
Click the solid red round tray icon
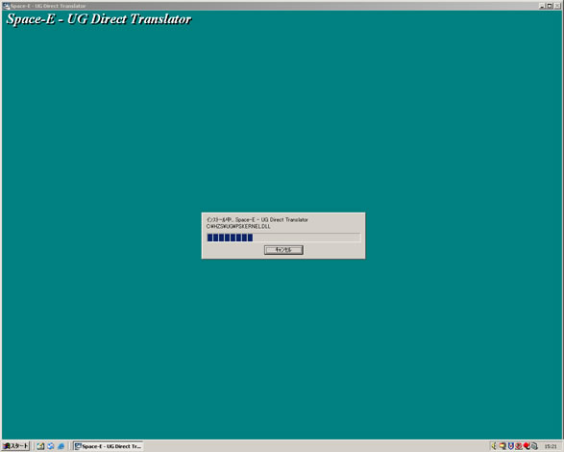tap(527, 446)
